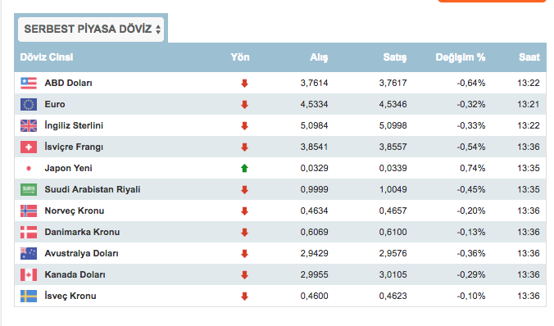Sort by Satış column header
The height and width of the screenshot is (326, 554).
click(395, 57)
